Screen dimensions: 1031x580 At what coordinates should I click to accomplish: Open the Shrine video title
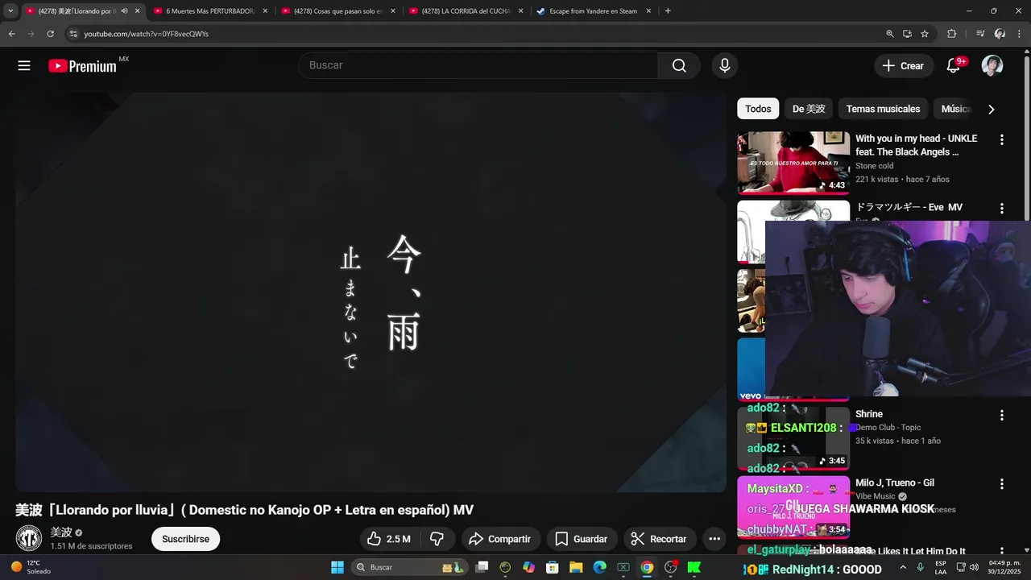[x=869, y=414]
